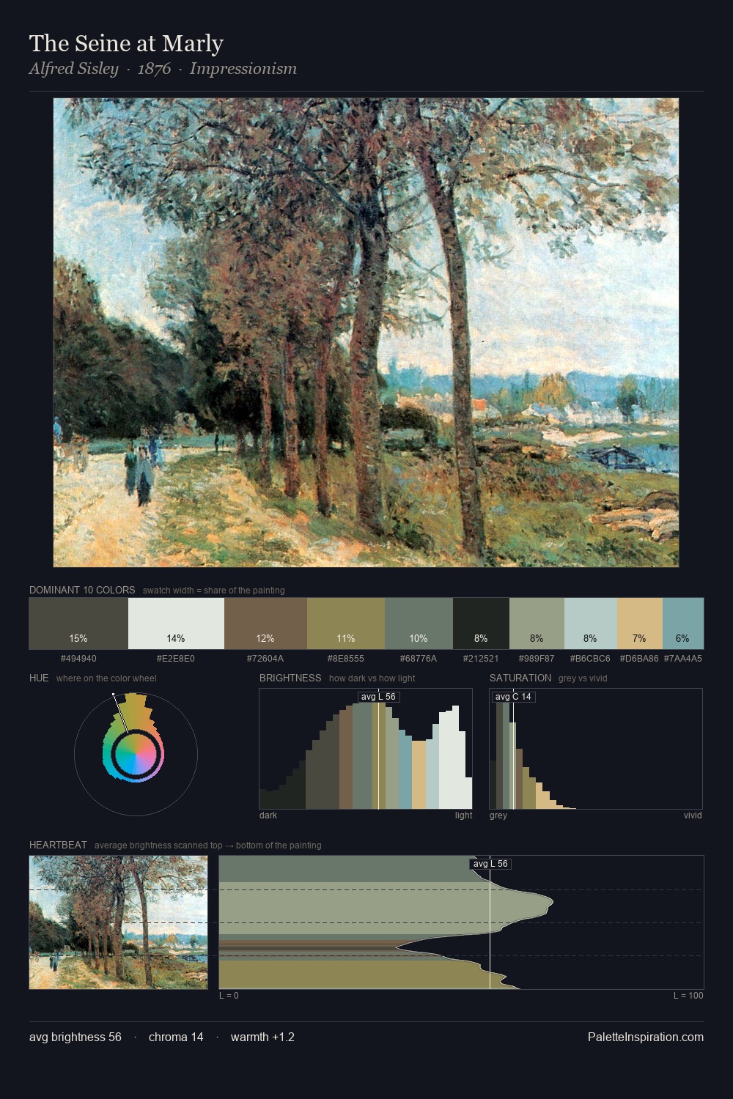Click the title 'The Seine at Marly'

click(x=126, y=43)
